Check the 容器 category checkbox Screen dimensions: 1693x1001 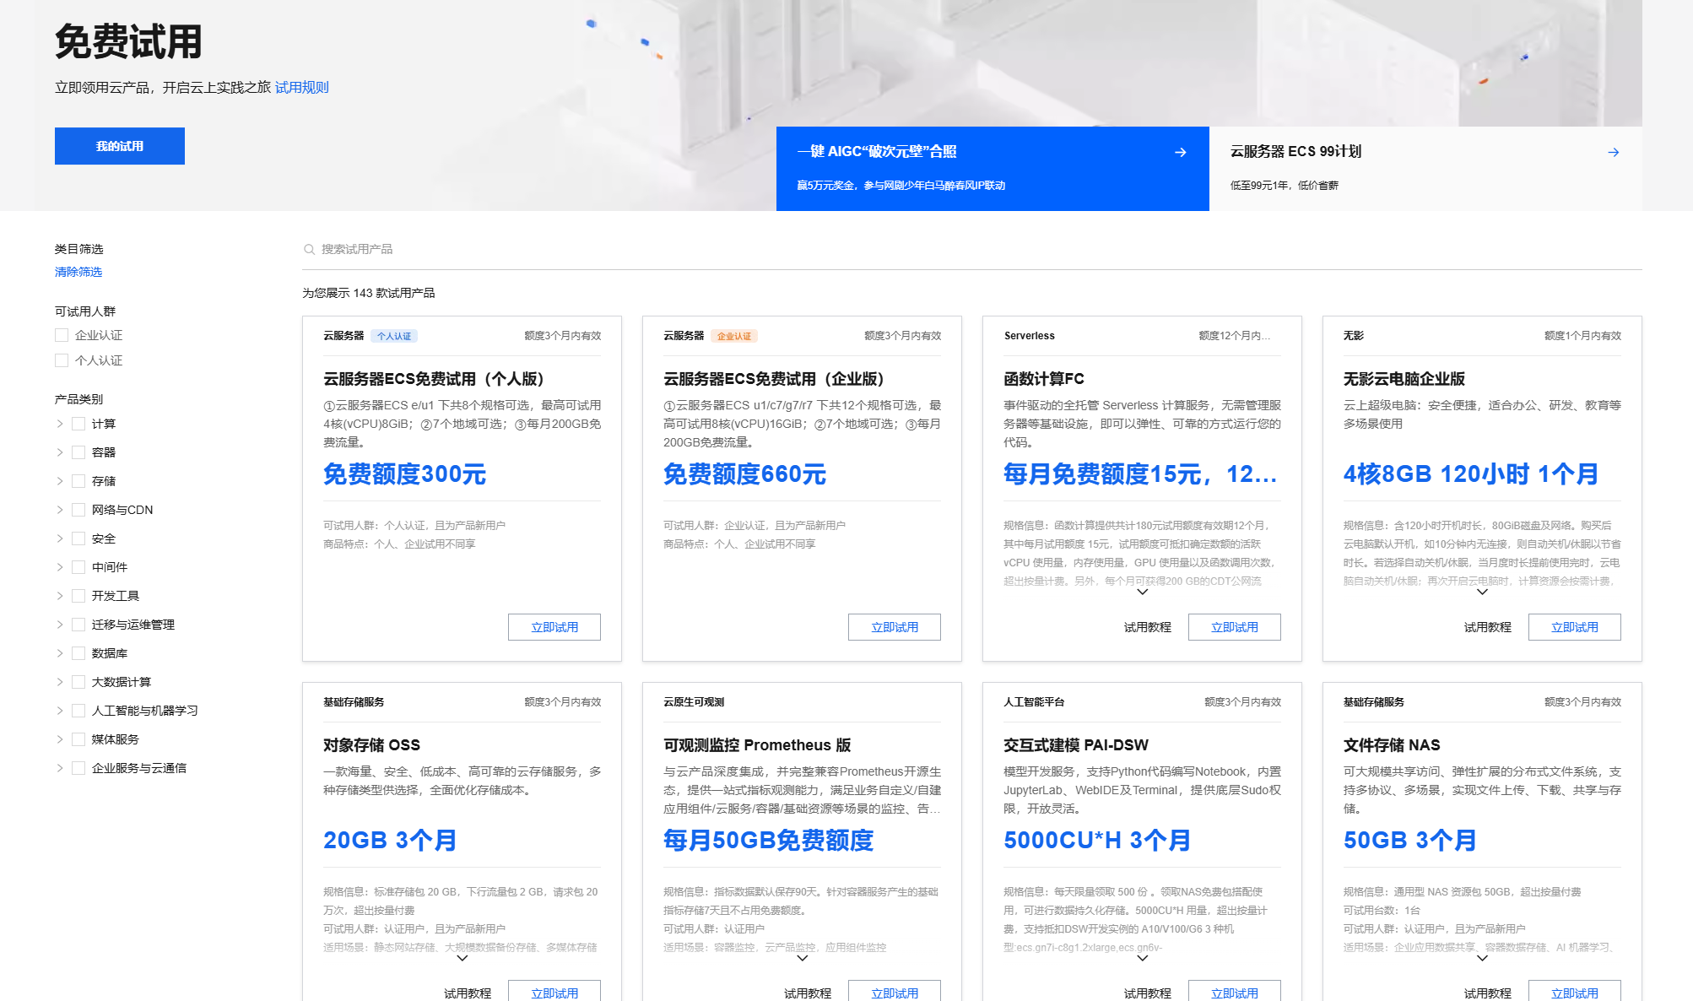click(x=78, y=452)
